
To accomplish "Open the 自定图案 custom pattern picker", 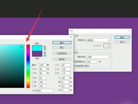I will (x=107, y=46).
